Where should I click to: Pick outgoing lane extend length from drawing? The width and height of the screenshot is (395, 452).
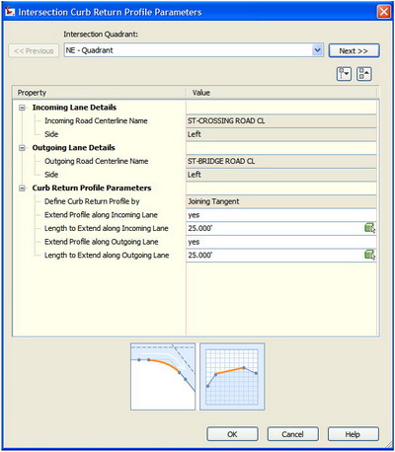pyautogui.click(x=370, y=255)
